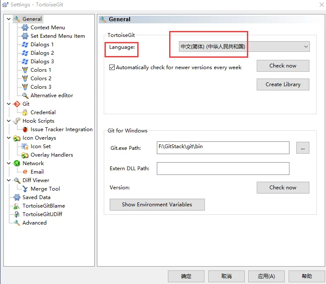
Task: Click the Email at-sign icon
Action: click(25, 172)
